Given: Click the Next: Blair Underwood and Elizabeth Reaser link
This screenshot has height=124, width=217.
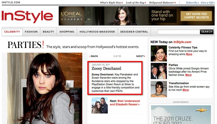Looking at the screenshot, I should coord(125,103).
